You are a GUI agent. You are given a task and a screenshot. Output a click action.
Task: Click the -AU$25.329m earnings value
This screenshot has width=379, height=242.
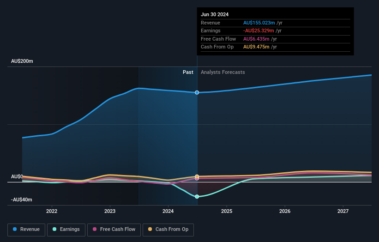coord(259,30)
